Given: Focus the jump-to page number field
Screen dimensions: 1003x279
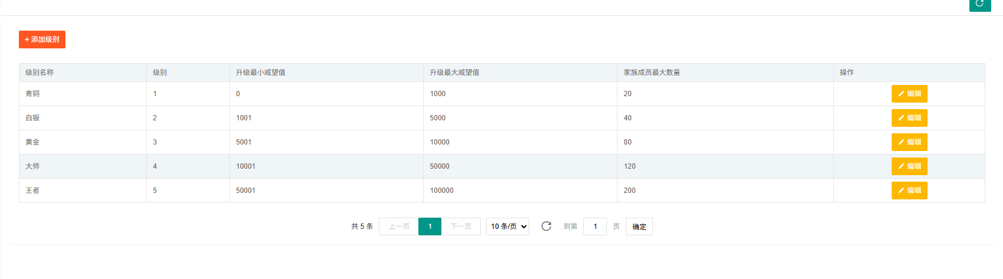Looking at the screenshot, I should (595, 227).
